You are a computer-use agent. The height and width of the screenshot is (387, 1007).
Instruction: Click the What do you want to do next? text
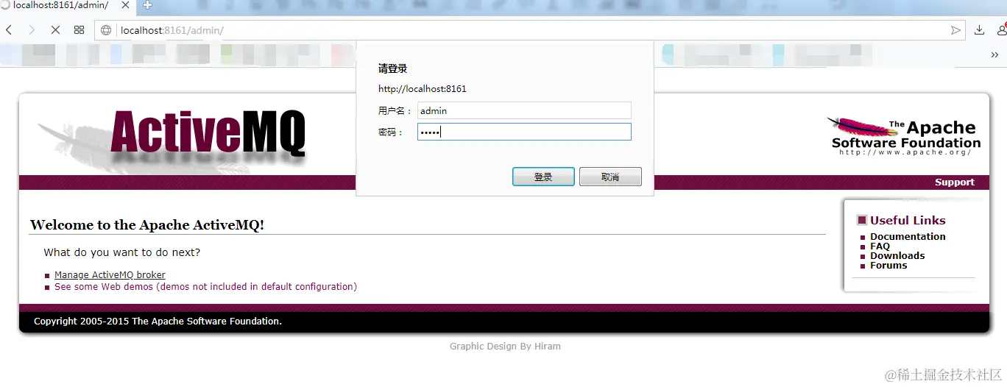121,252
